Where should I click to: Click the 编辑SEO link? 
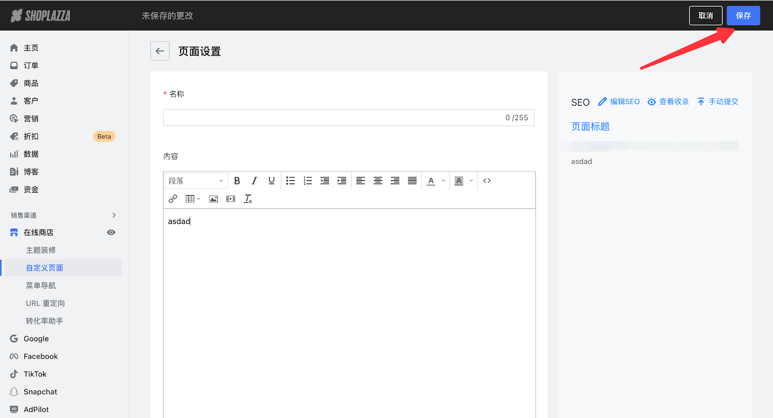tap(619, 101)
